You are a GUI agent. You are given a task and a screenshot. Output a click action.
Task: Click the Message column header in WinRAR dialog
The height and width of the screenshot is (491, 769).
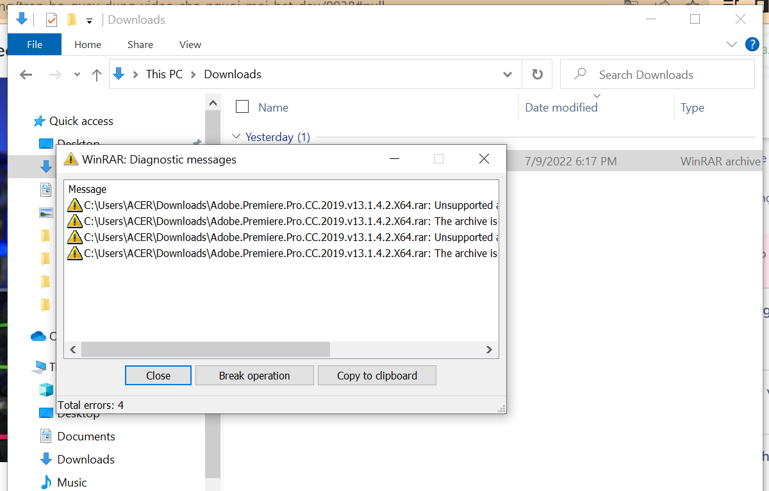tap(87, 189)
